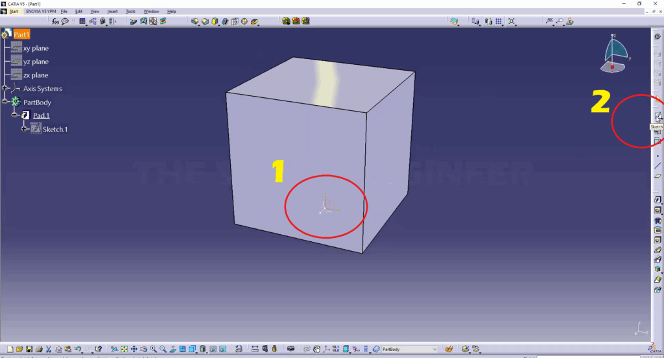
Task: Expand the Axis Systems tree node
Action: pos(5,89)
